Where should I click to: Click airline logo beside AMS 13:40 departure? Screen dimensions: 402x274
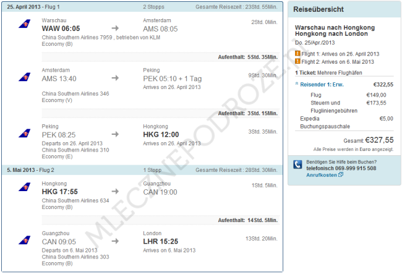[x=25, y=78]
